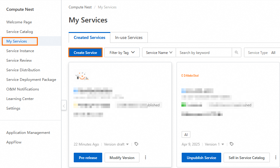
Task: Click the tag icon on the draft version card
Action: click(x=136, y=144)
